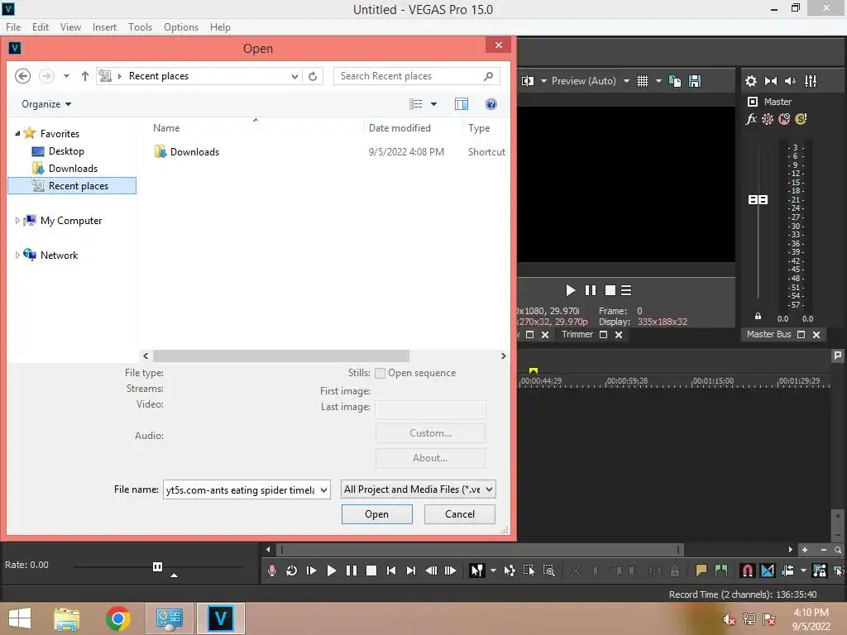
Task: Click the Insert Region icon
Action: pos(720,571)
